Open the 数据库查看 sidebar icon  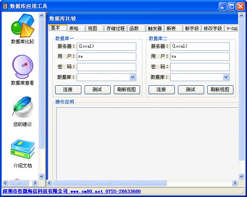point(22,67)
